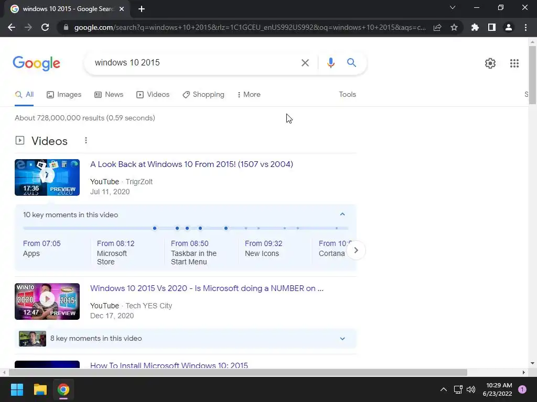Screen dimensions: 537x402
Task: Click the scroll down arrow
Action: pos(532,363)
